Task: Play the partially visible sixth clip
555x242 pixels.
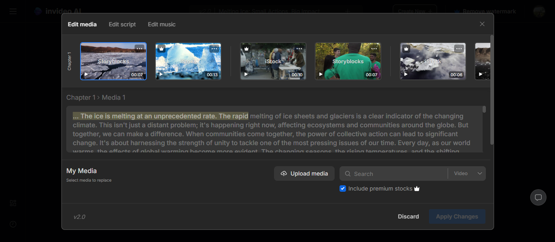Action: pyautogui.click(x=480, y=74)
